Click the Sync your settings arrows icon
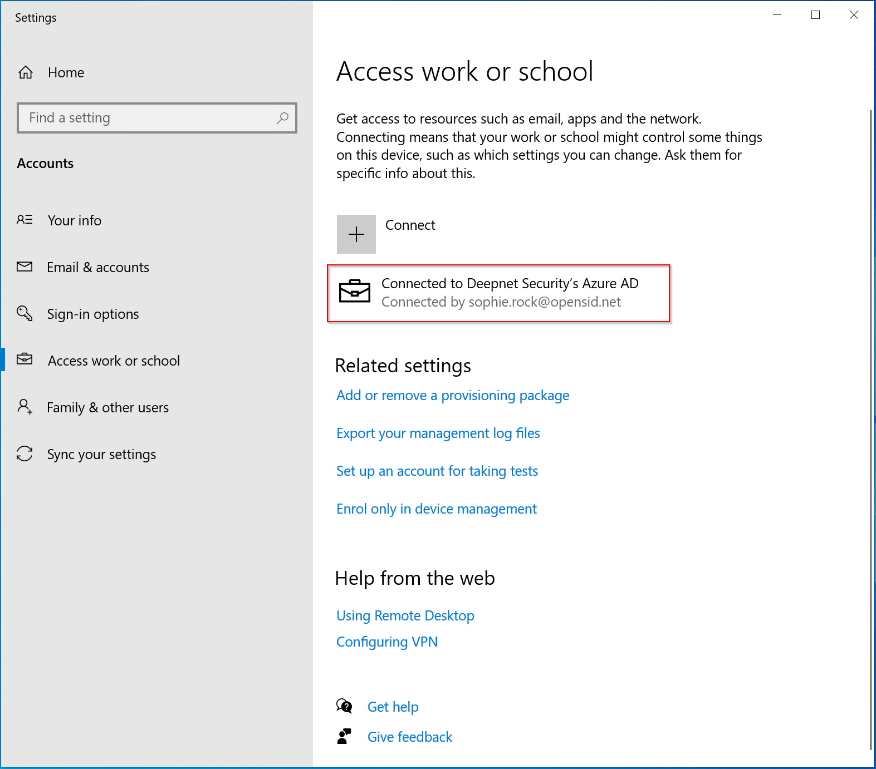 coord(25,453)
